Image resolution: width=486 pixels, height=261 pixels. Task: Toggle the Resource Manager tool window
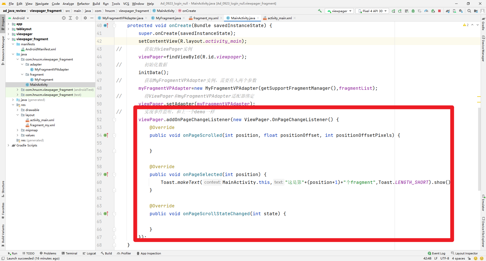pyautogui.click(x=3, y=51)
